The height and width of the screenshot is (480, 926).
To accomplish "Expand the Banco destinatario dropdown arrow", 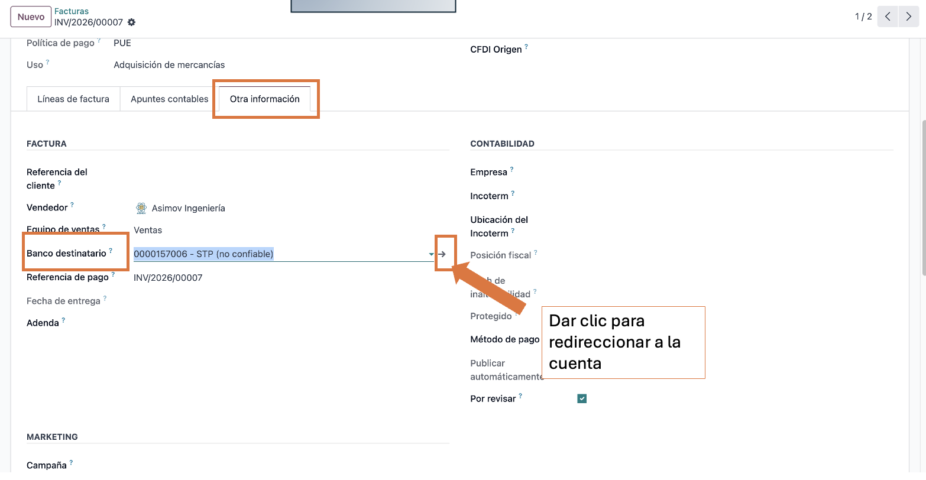I will [x=431, y=254].
